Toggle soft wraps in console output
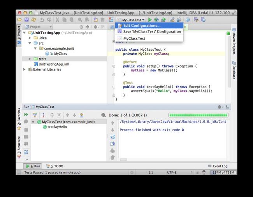 click(112, 137)
